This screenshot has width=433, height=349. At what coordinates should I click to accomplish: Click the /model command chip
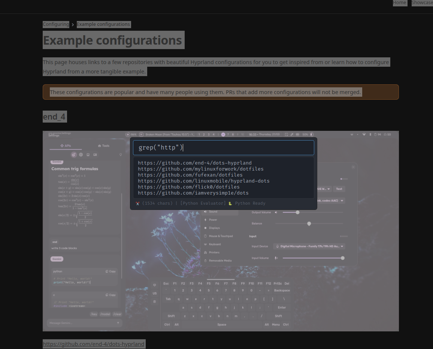pyautogui.click(x=105, y=314)
